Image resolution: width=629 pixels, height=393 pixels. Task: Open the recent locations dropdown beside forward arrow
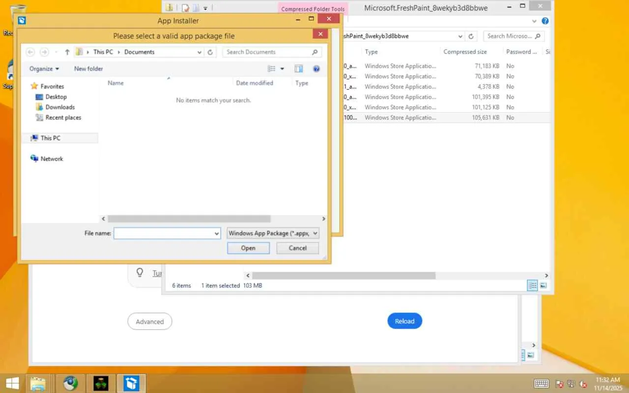click(57, 52)
